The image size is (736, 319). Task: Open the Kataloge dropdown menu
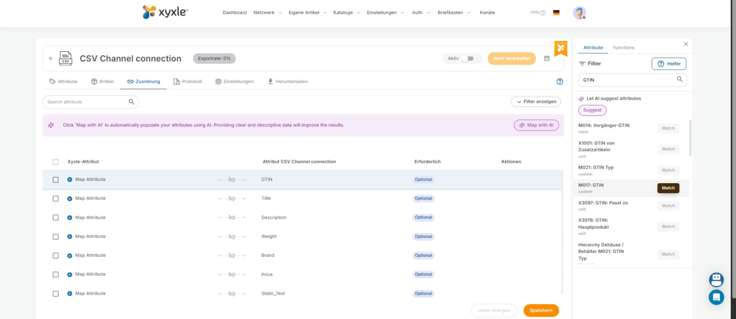pos(346,13)
